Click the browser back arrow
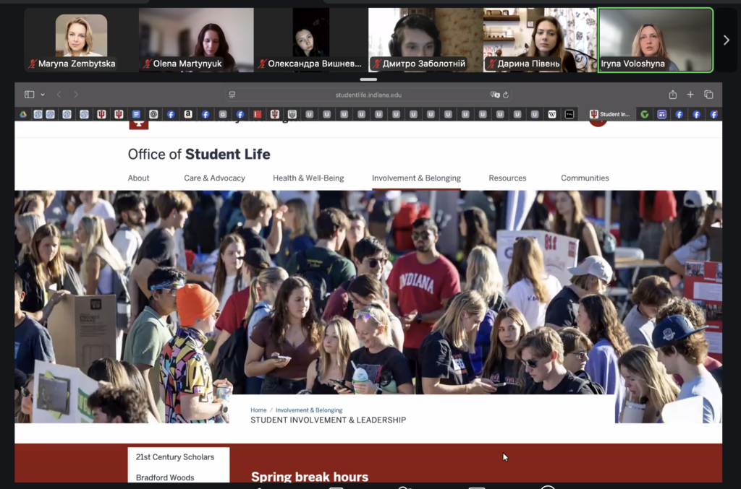 [x=59, y=95]
